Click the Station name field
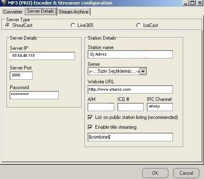This screenshot has height=179, width=204. pyautogui.click(x=130, y=54)
